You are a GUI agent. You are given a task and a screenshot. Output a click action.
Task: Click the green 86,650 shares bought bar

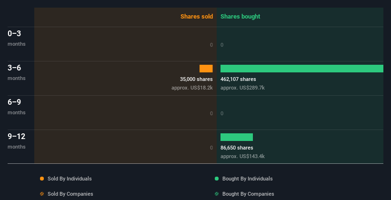pyautogui.click(x=237, y=137)
